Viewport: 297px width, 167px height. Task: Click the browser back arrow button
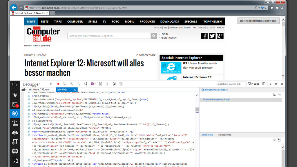click(14, 8)
